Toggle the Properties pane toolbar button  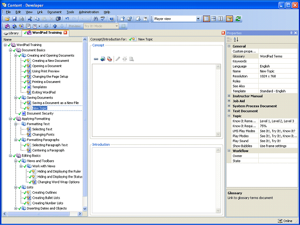(229, 19)
